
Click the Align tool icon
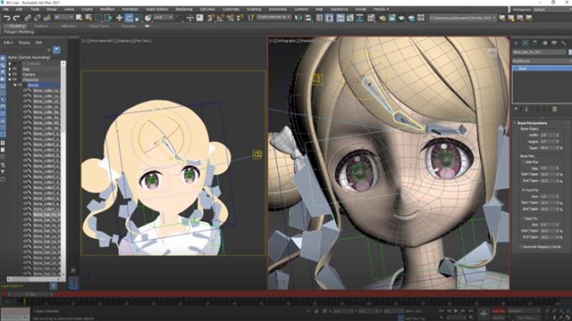click(308, 18)
